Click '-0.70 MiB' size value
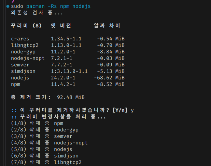This screenshot has width=211, height=166. [x=111, y=45]
